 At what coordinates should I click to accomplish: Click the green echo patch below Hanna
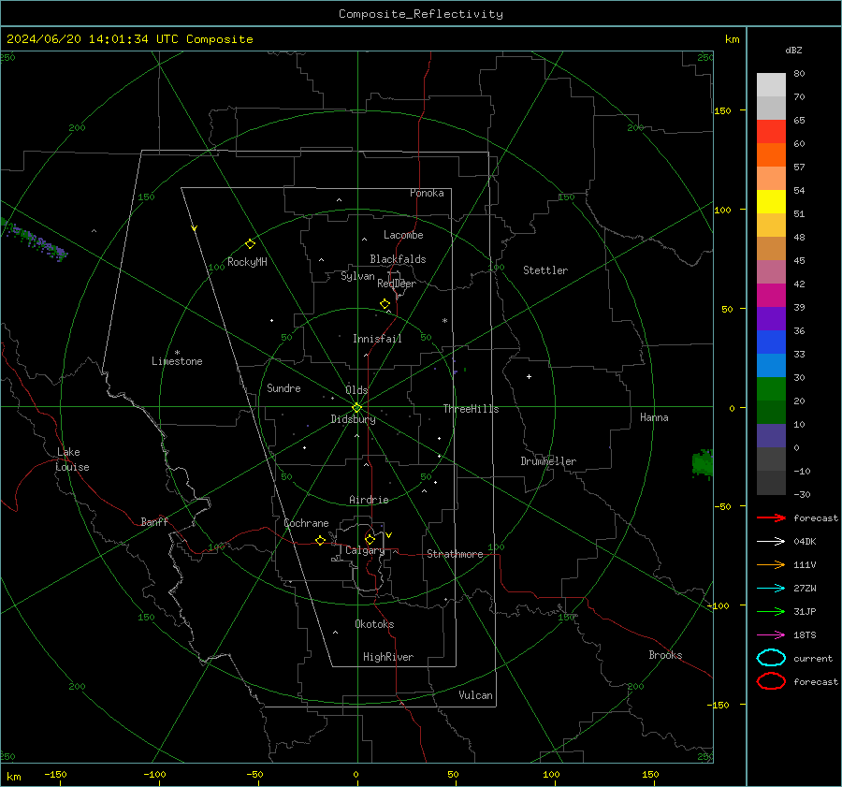tap(703, 463)
